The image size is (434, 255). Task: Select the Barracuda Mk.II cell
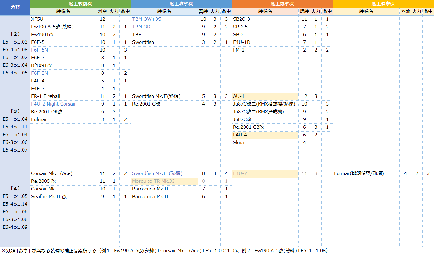pos(165,189)
